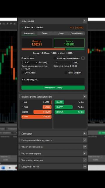Click the Величина пипа $ 10.00 text
The height and width of the screenshot is (188, 105).
(x=65, y=66)
